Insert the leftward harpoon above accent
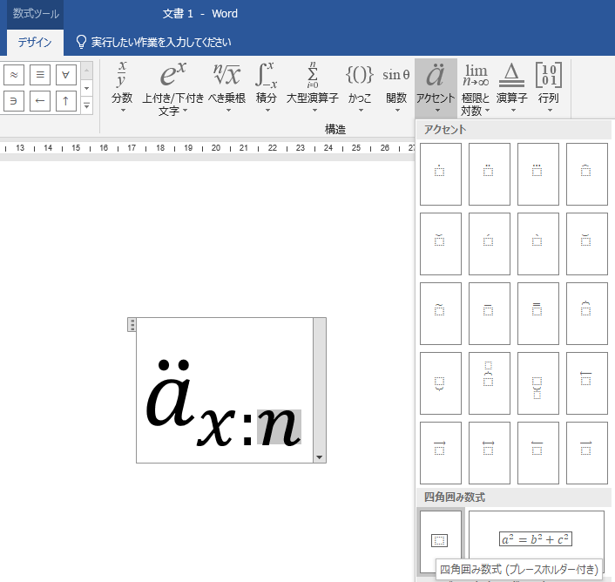The height and width of the screenshot is (582, 615). (x=537, y=453)
